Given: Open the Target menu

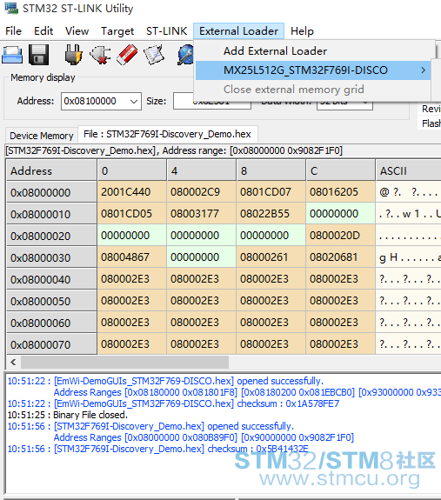Looking at the screenshot, I should pyautogui.click(x=117, y=31).
